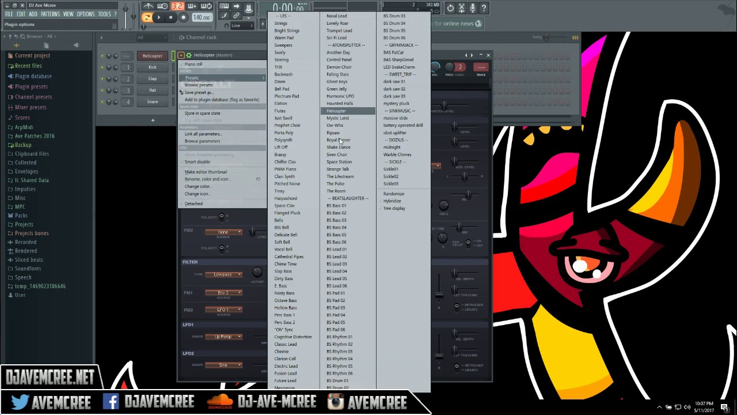Mute the Snare channel via its green LED
The height and width of the screenshot is (415, 737).
[x=102, y=102]
